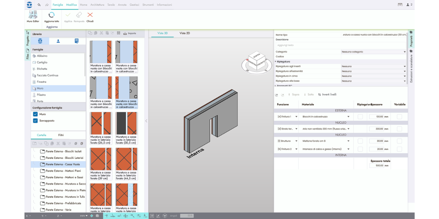The image size is (439, 219).
Task: Select the user library icon
Action: (58, 41)
